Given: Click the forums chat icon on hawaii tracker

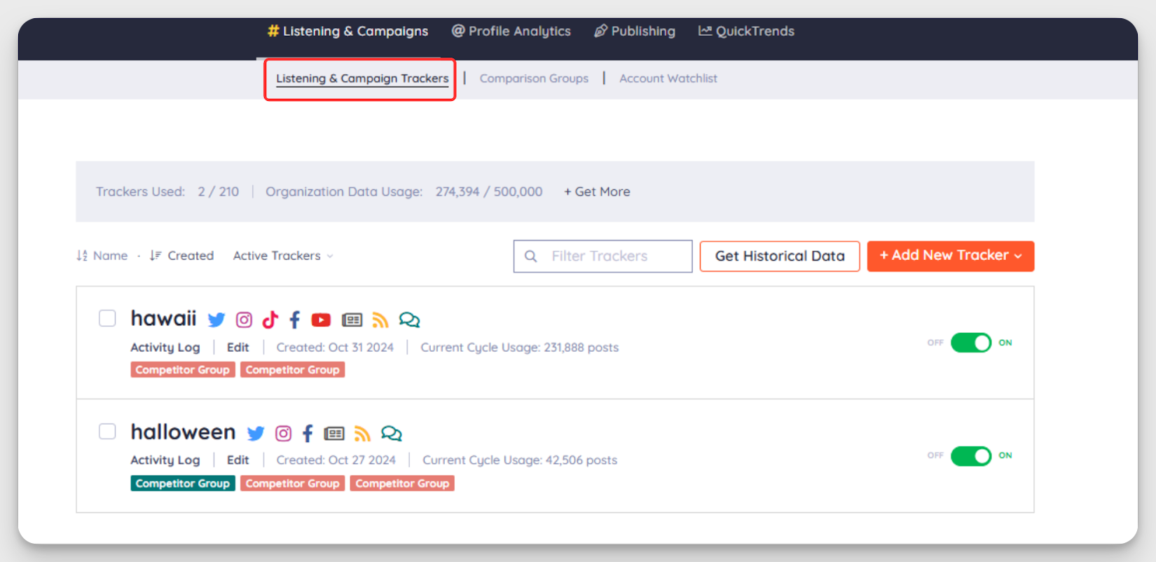Looking at the screenshot, I should pos(409,320).
